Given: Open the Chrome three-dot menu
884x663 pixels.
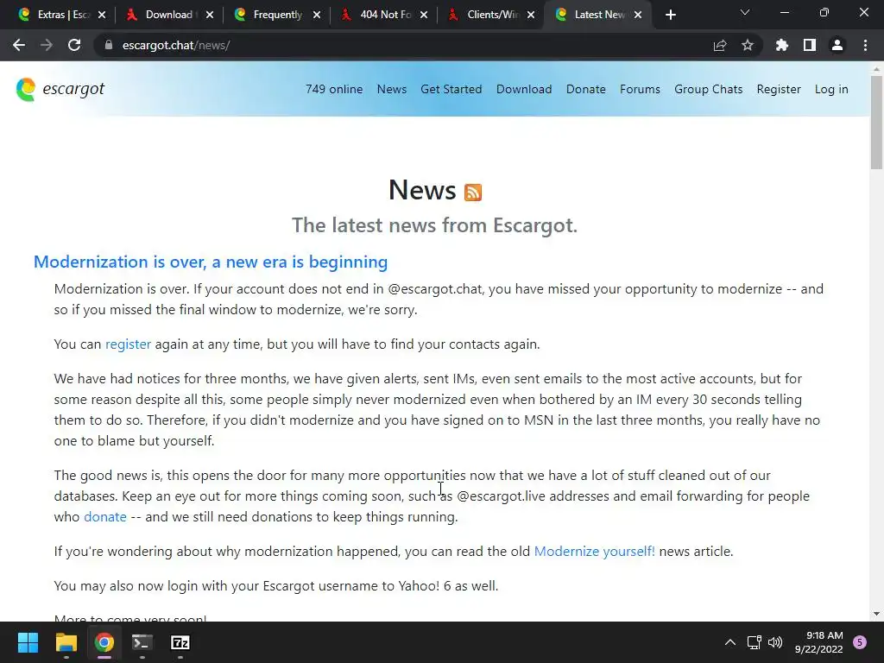Looking at the screenshot, I should pyautogui.click(x=865, y=45).
